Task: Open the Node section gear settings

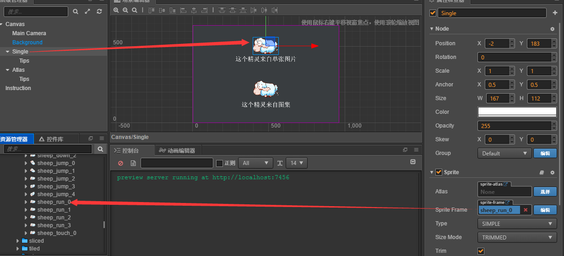Action: click(552, 29)
